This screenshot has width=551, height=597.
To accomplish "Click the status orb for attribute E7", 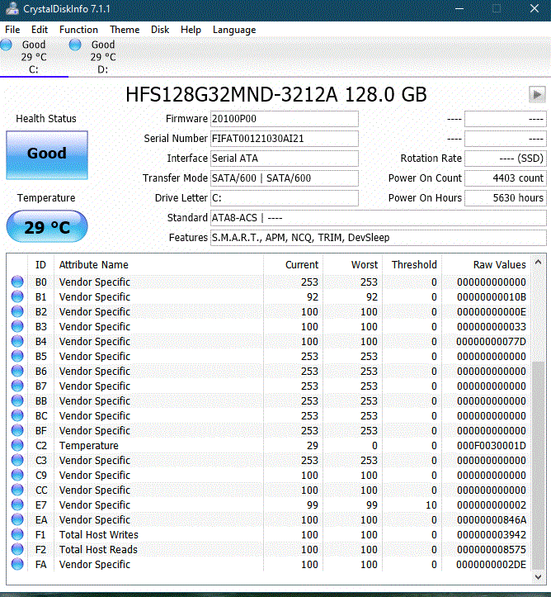I will click(x=17, y=505).
